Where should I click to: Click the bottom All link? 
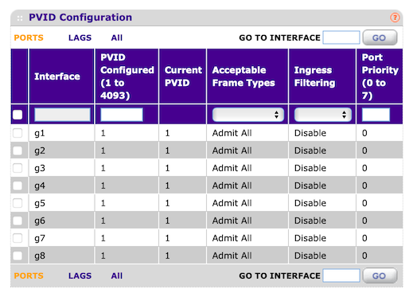[x=117, y=275]
